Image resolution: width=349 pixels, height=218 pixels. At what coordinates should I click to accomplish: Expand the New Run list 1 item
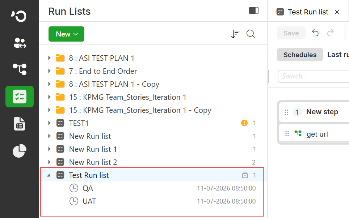coord(49,149)
